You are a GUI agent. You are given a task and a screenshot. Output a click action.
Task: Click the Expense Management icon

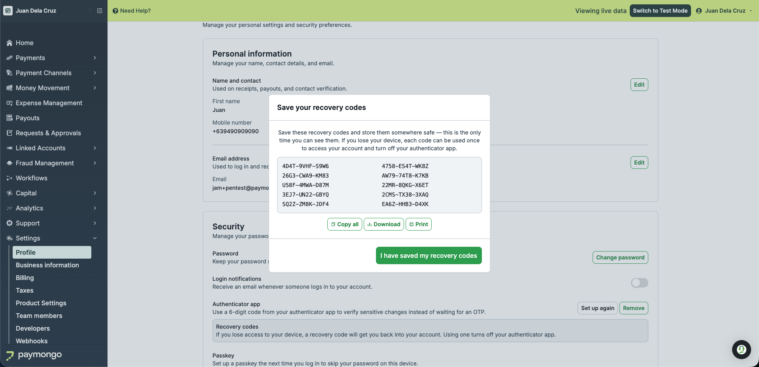click(x=9, y=103)
